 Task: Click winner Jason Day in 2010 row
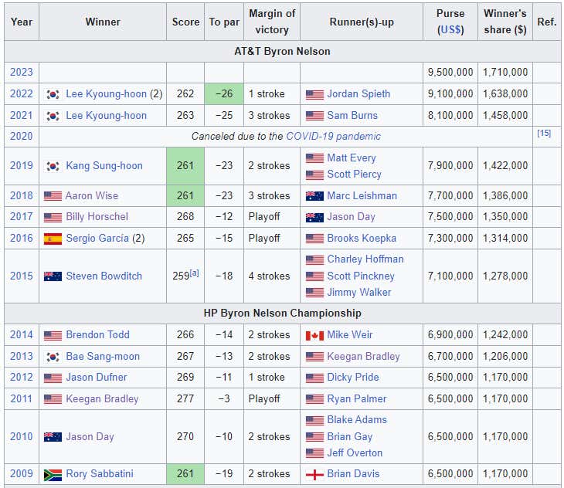(x=90, y=436)
